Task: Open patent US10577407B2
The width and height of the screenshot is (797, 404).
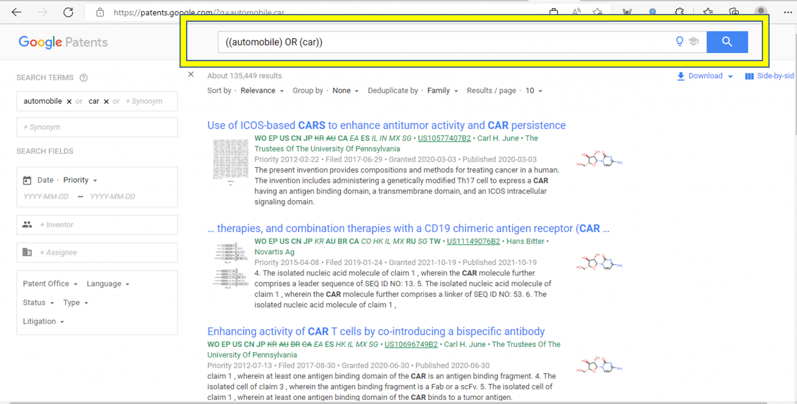Action: pos(444,138)
